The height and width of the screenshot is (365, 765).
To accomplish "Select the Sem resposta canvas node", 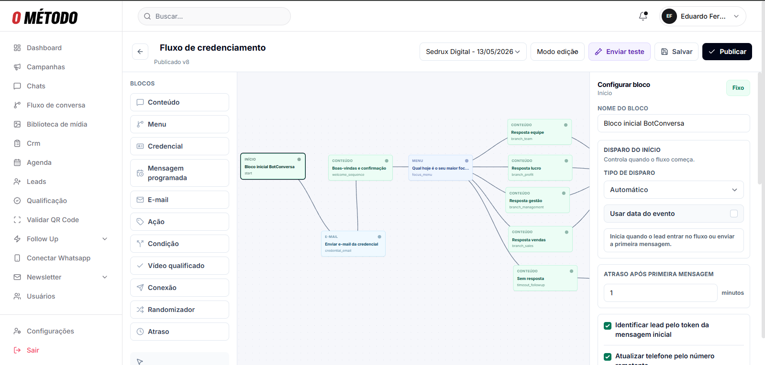I will click(x=545, y=278).
